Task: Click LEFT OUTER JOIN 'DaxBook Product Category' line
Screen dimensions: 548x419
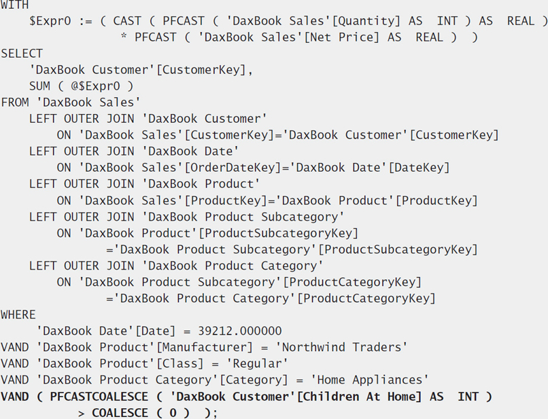Action: tap(177, 266)
